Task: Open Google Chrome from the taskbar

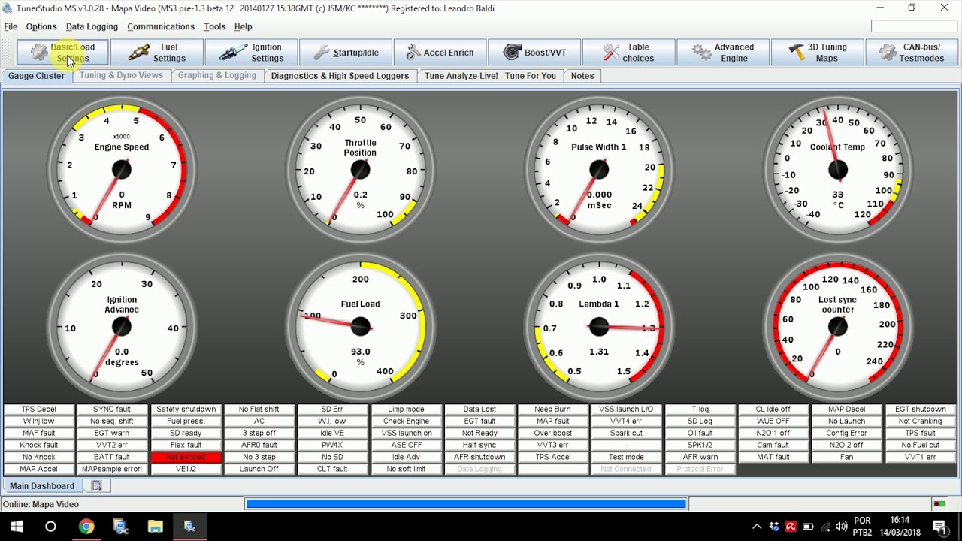Action: pos(86,527)
